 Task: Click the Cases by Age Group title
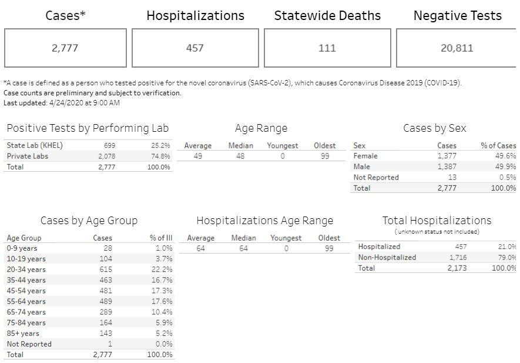[x=89, y=221]
